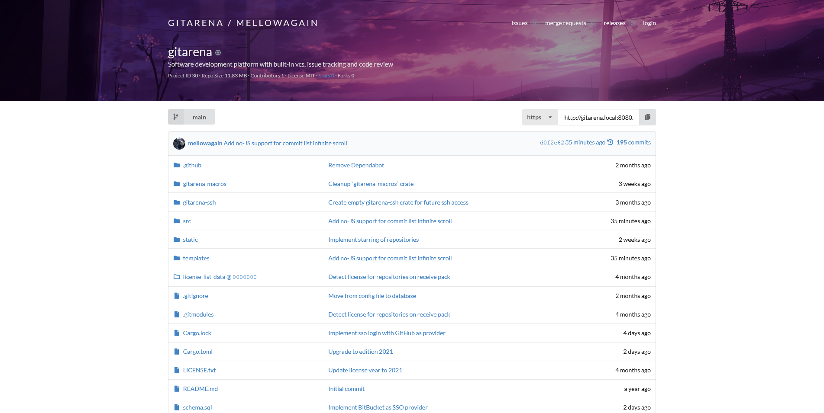Open the Cargo.lock file

click(197, 333)
